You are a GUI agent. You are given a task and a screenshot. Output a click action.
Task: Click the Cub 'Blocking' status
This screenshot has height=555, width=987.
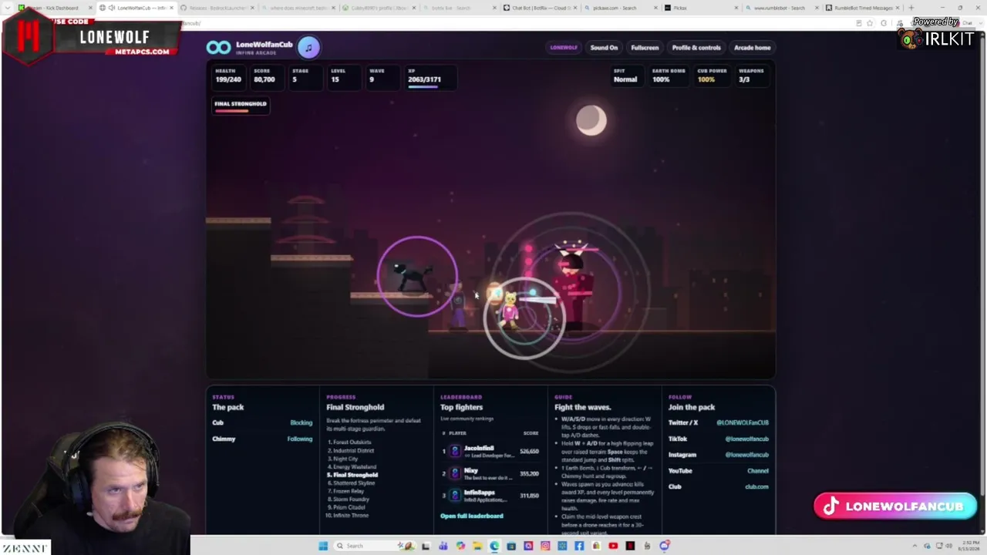click(x=301, y=422)
